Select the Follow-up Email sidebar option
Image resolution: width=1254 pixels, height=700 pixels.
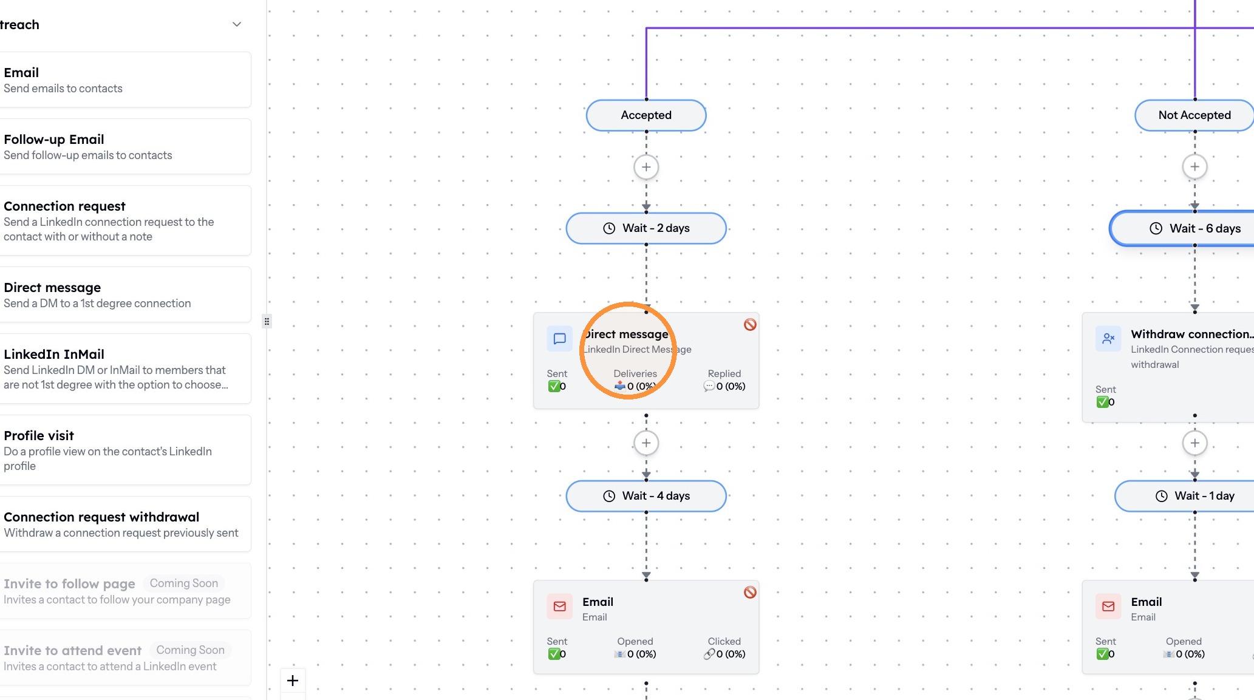pyautogui.click(x=125, y=146)
